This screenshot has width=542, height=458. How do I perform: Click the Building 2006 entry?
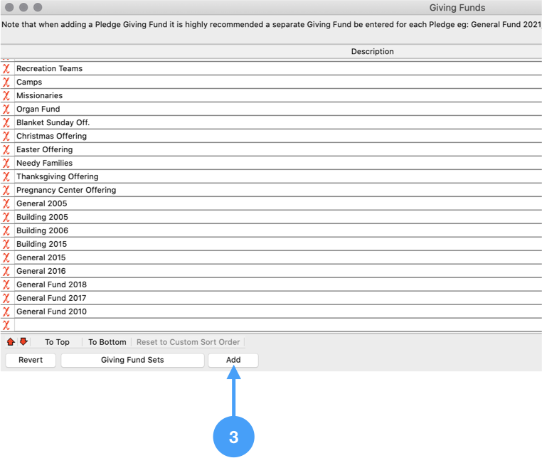point(42,230)
